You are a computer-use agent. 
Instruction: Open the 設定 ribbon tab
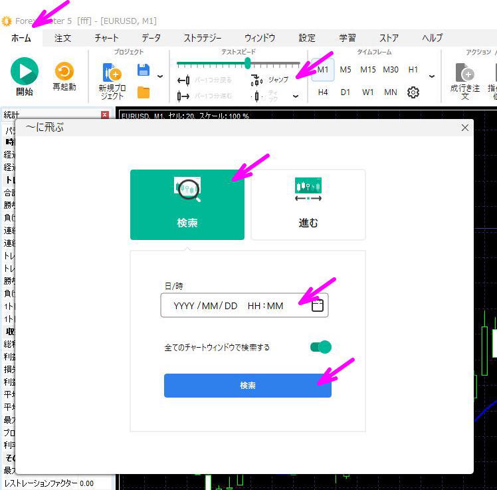pos(307,38)
